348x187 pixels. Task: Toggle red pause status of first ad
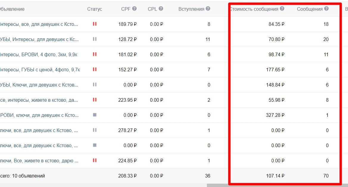(95, 24)
